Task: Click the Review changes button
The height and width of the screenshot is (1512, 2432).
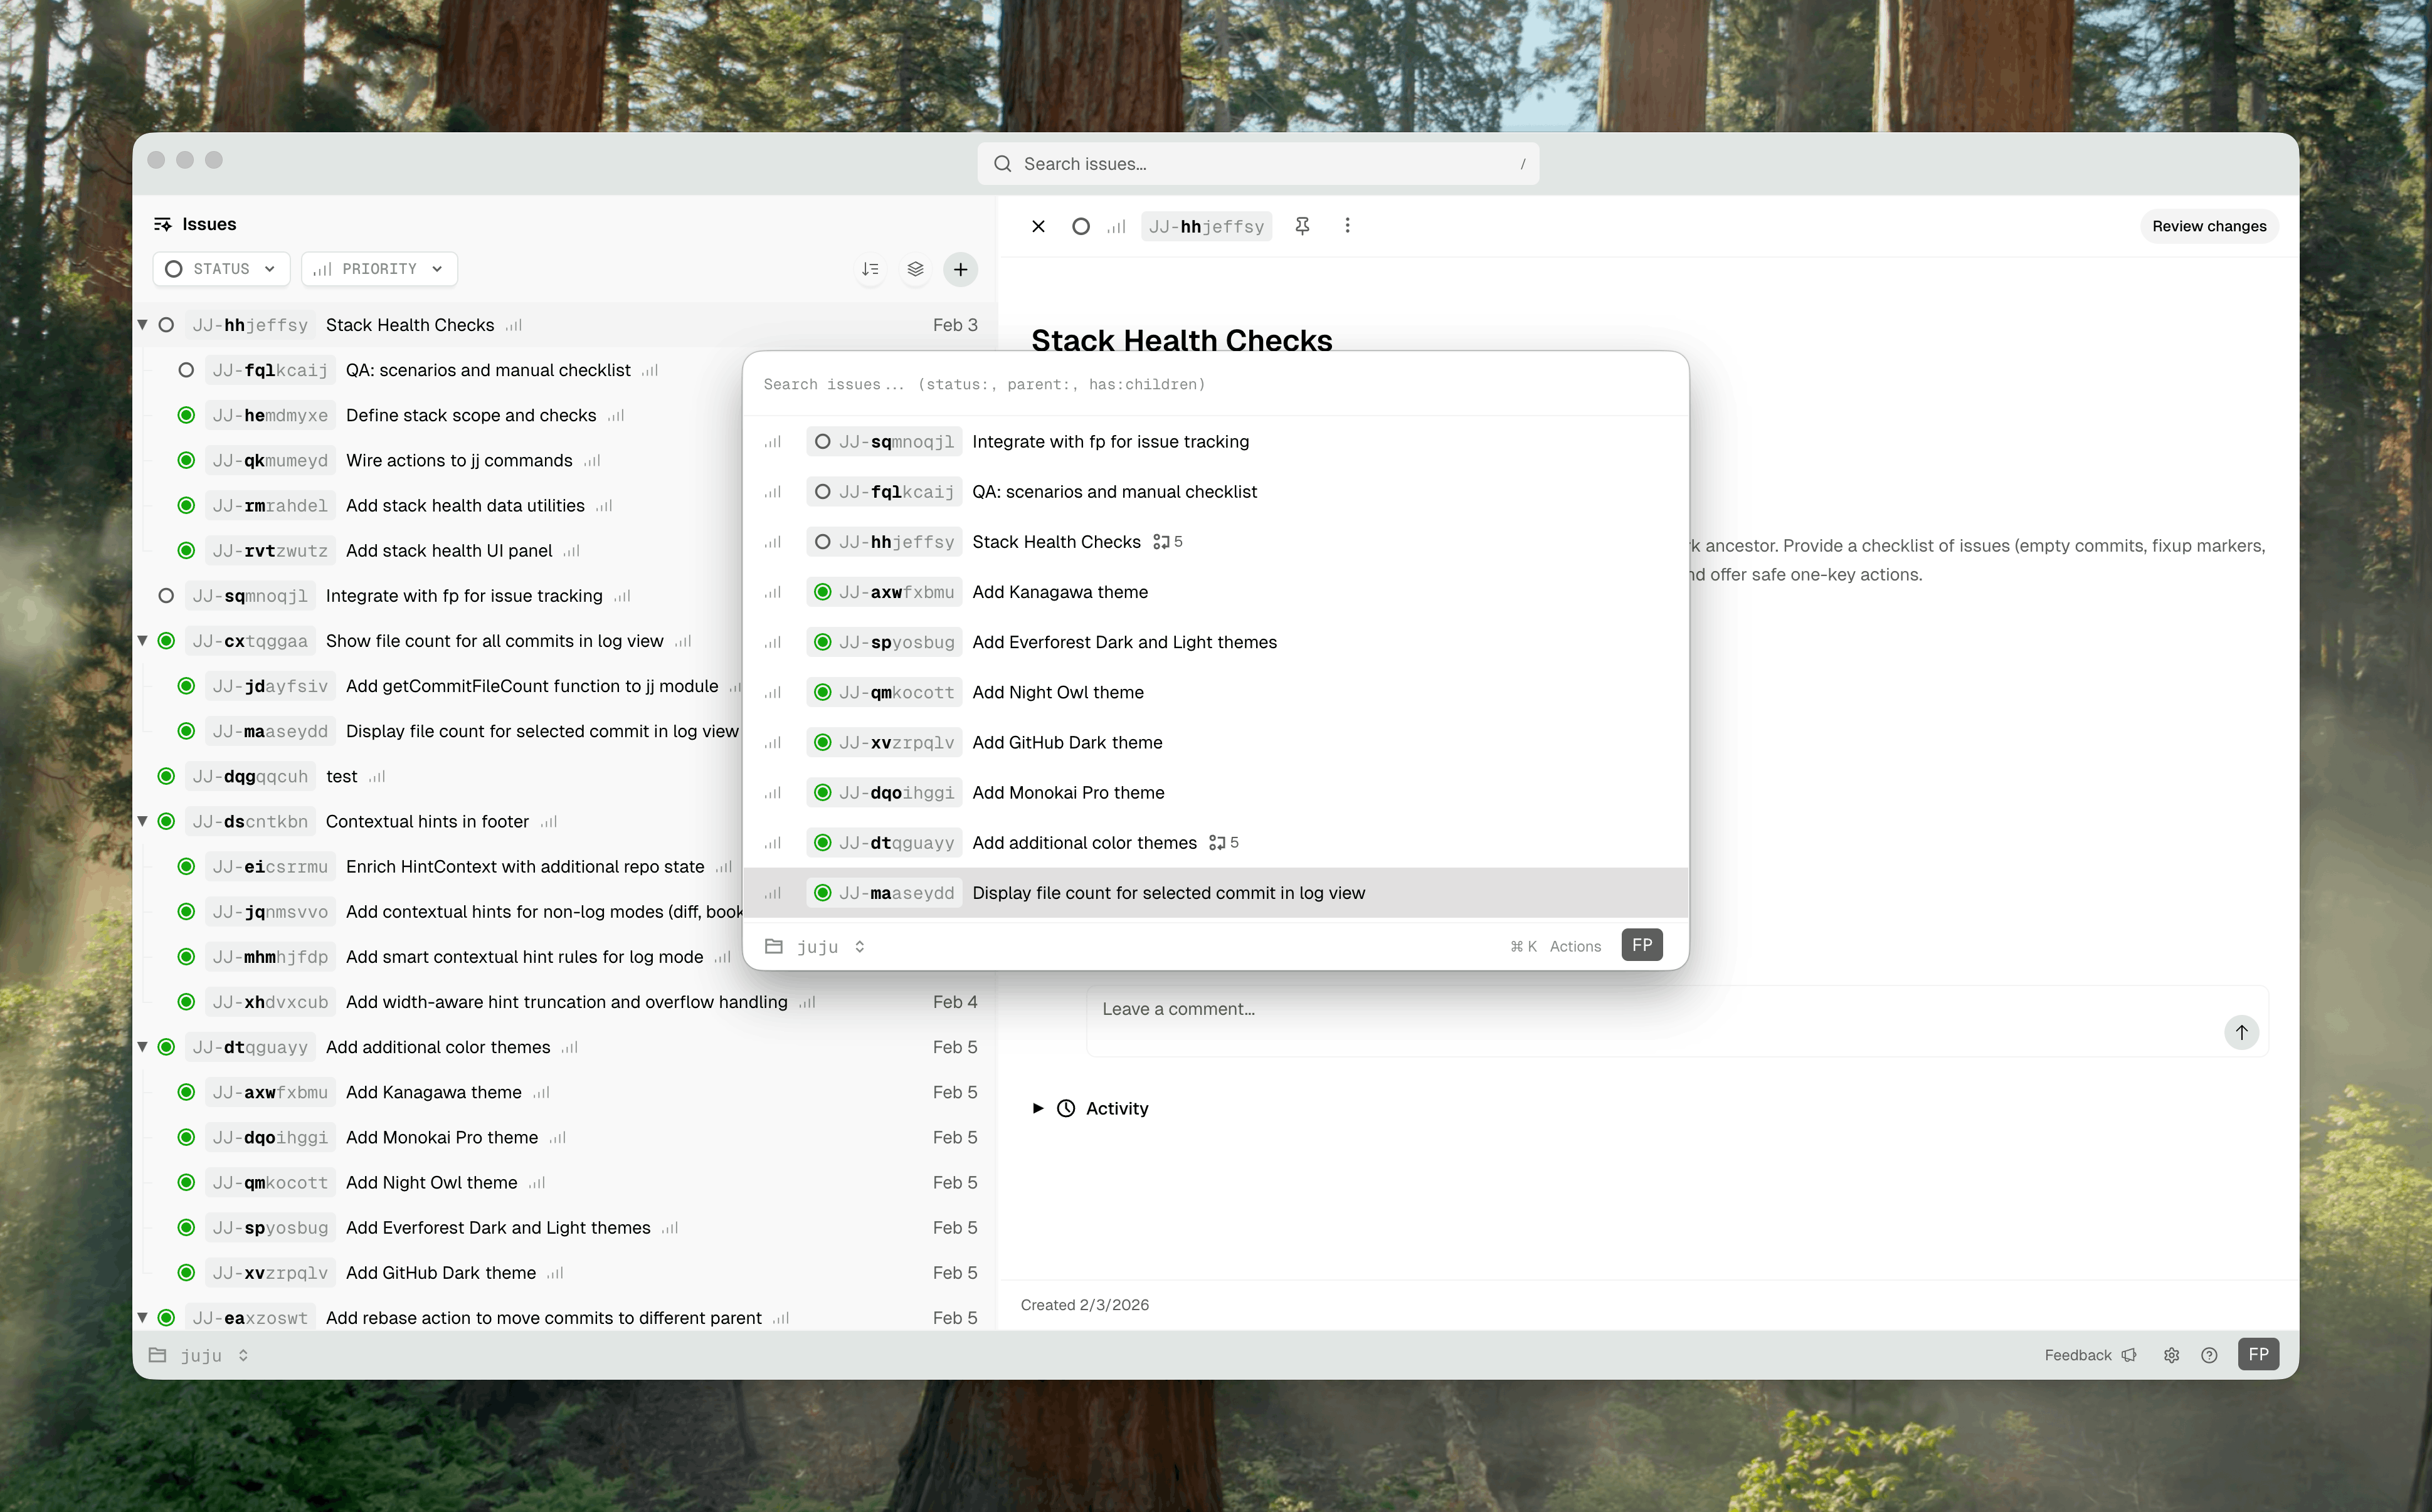Action: click(x=2209, y=226)
